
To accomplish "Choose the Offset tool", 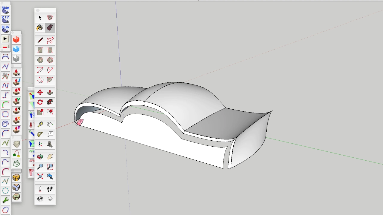I will pos(50,112).
